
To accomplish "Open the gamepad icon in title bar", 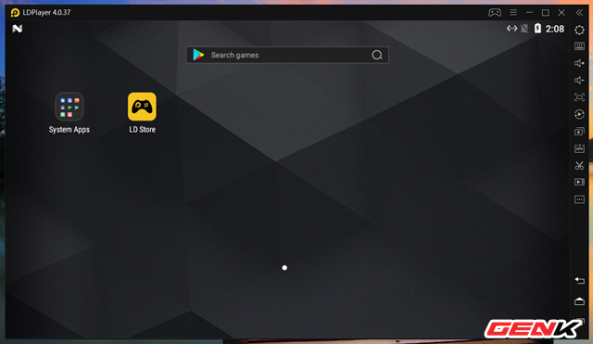I will 495,12.
